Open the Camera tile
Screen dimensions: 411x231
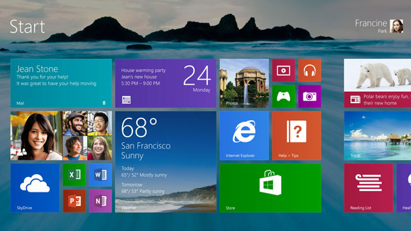click(x=310, y=96)
